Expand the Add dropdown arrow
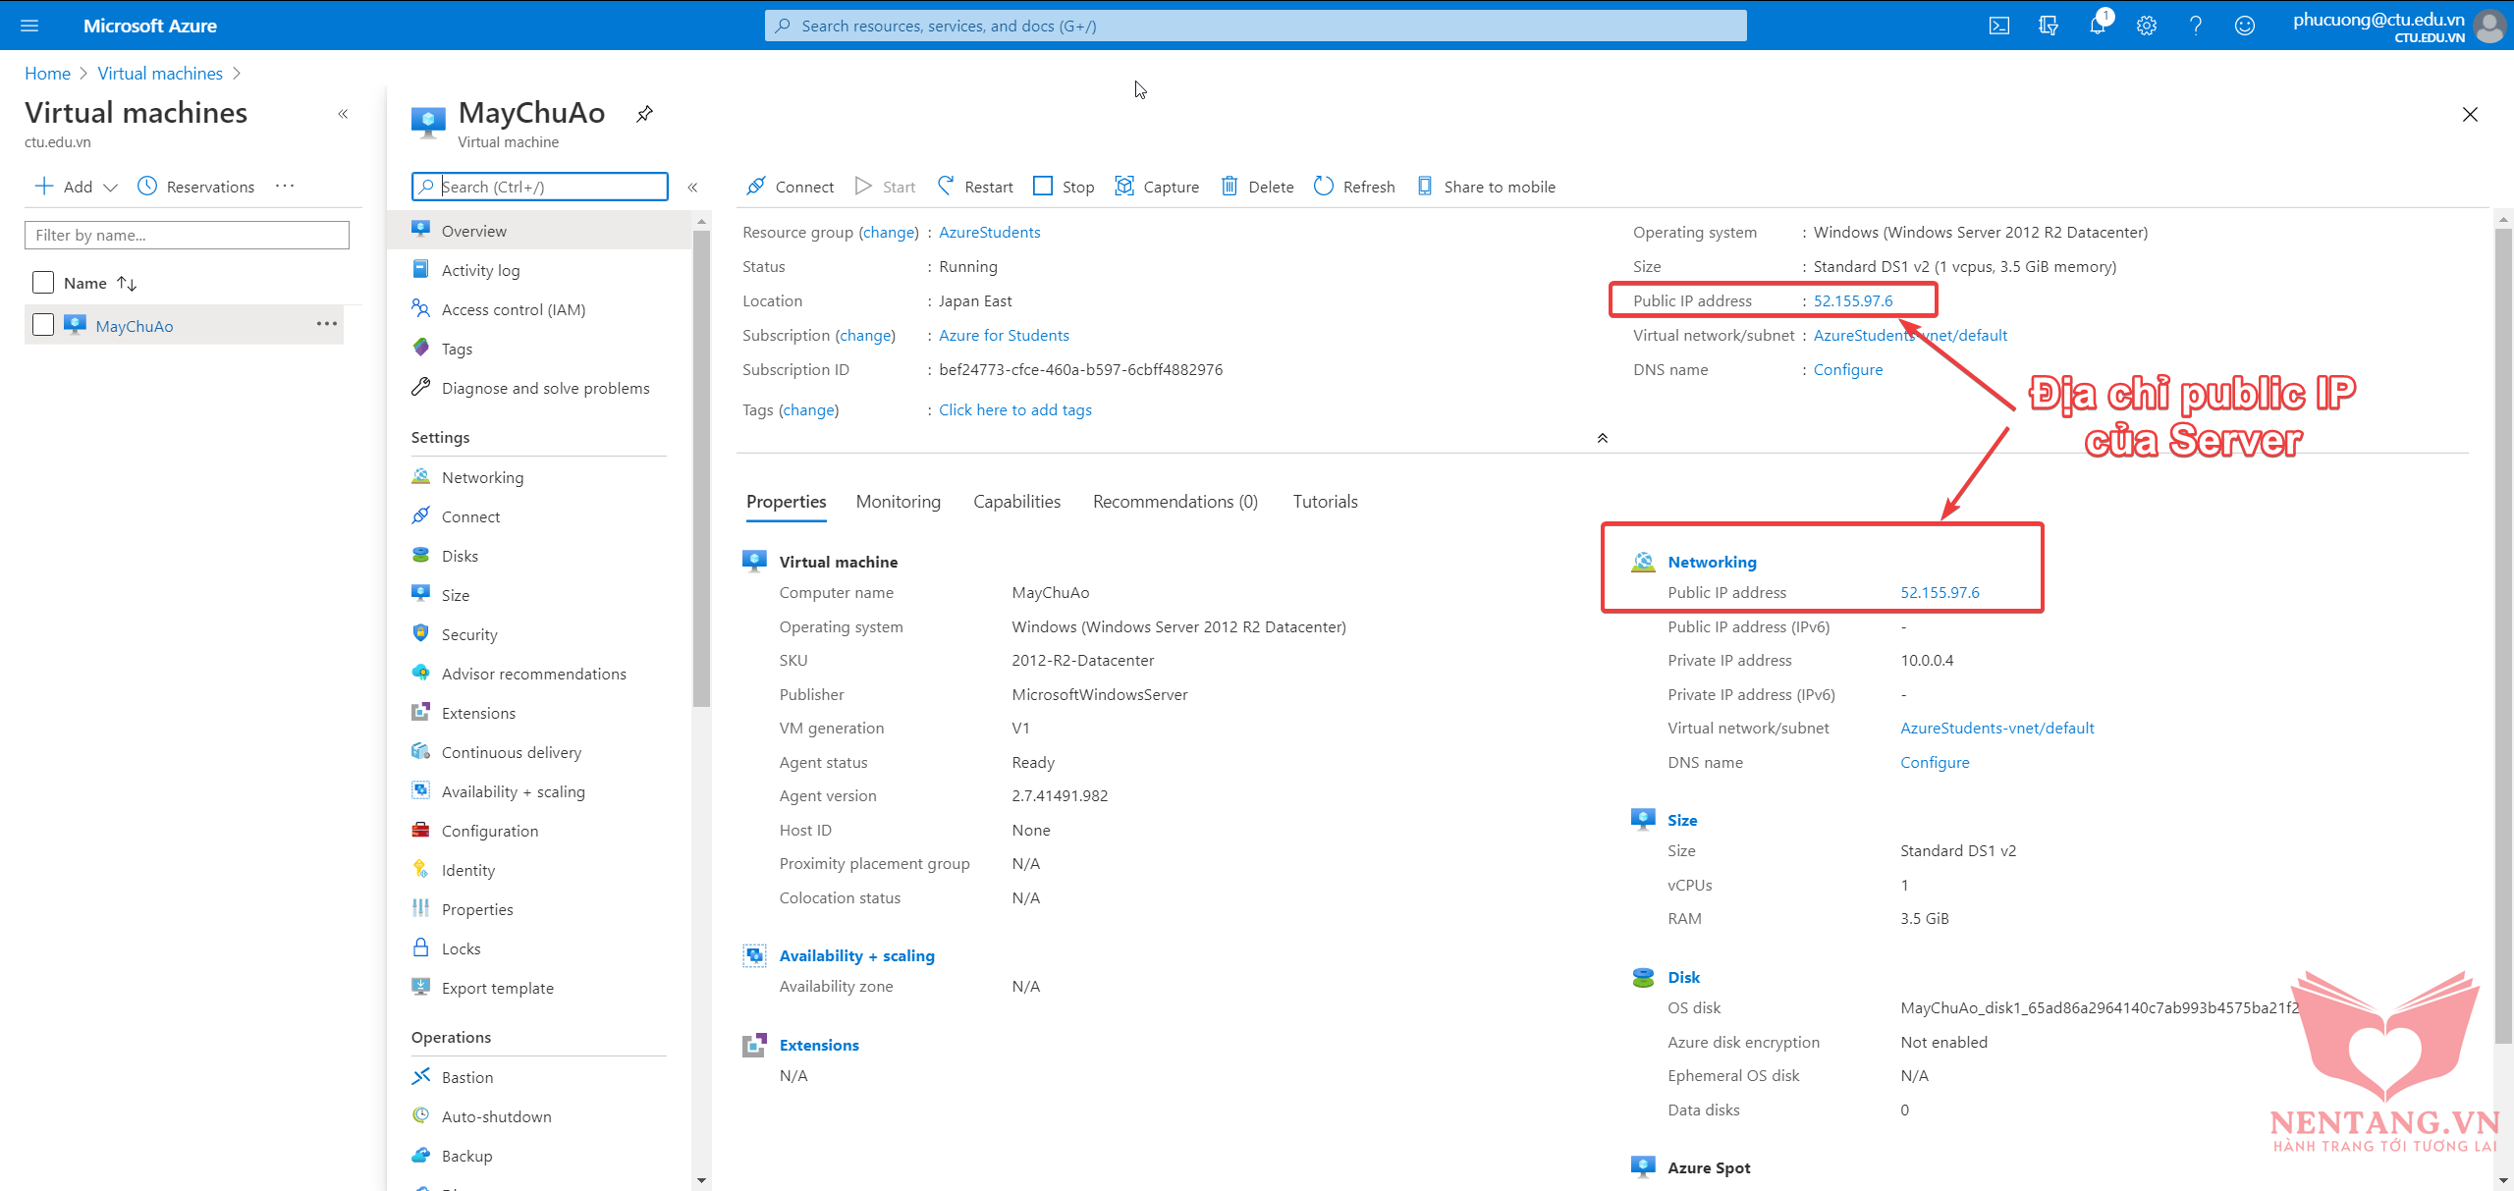Image resolution: width=2514 pixels, height=1191 pixels. pos(110,187)
